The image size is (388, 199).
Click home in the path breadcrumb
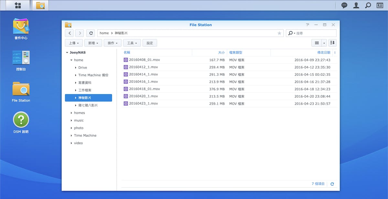point(104,33)
